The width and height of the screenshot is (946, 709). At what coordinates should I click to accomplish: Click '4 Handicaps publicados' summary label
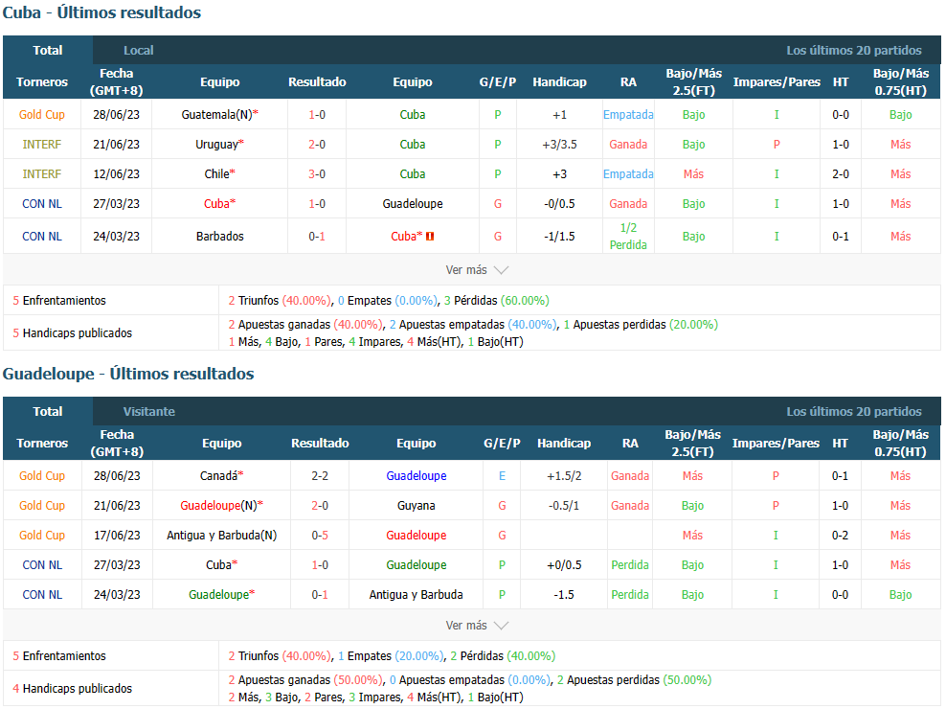click(73, 688)
